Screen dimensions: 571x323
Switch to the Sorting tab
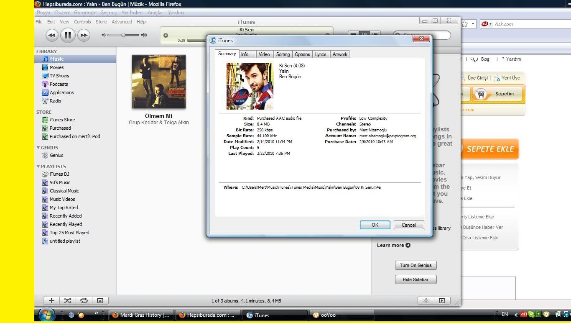(283, 54)
